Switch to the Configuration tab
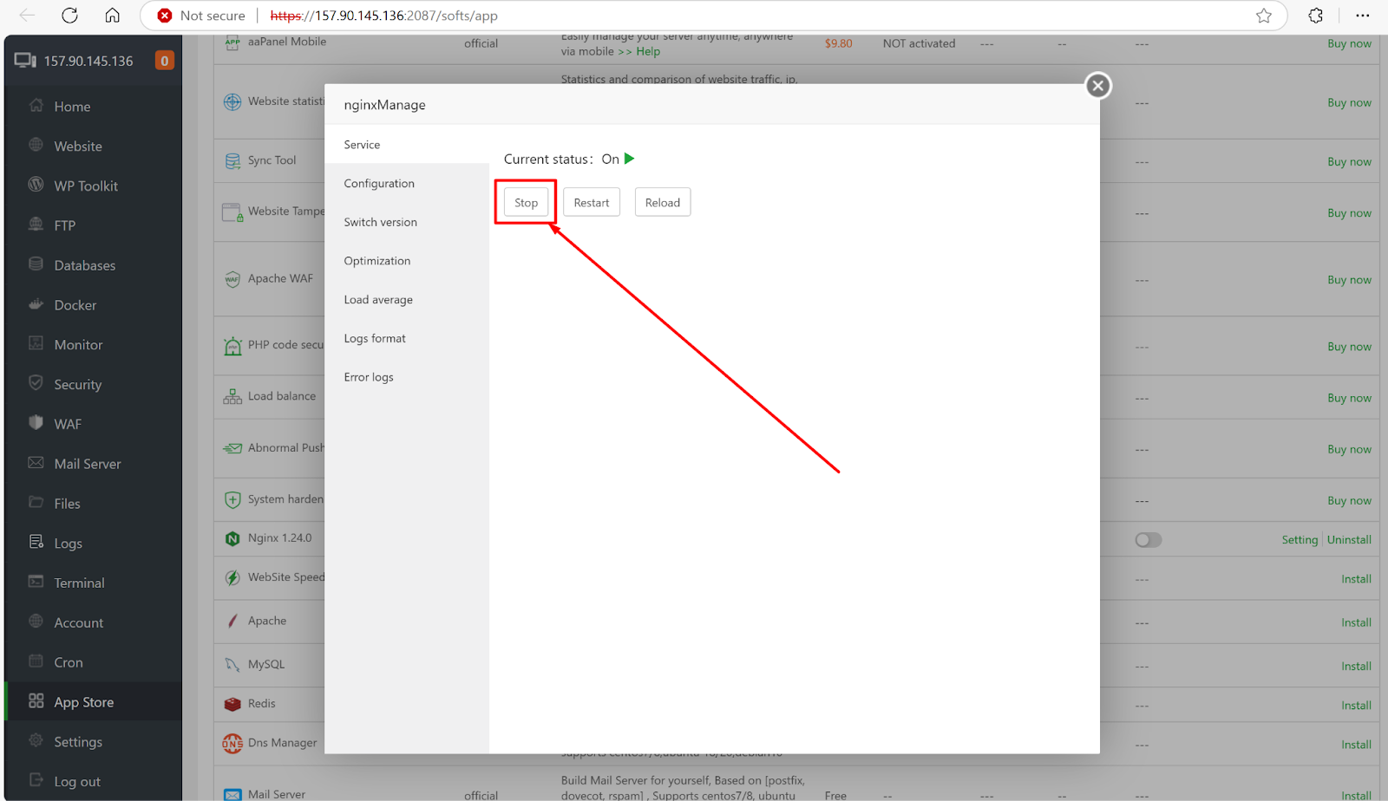Viewport: 1388px width, 801px height. (x=379, y=183)
